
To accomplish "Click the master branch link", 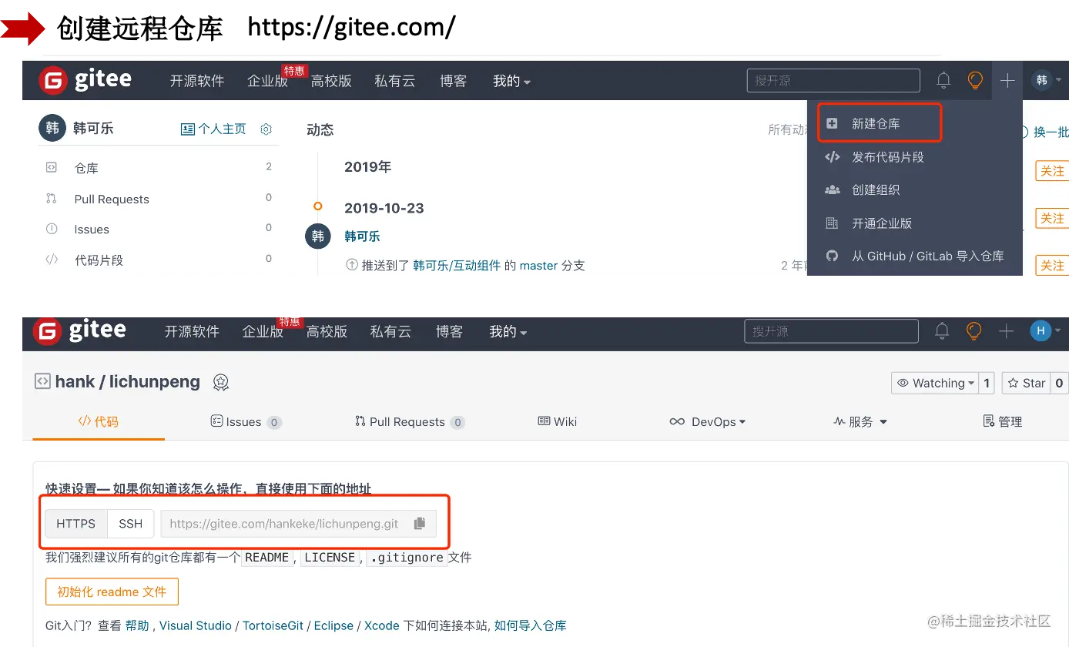I will (x=538, y=265).
